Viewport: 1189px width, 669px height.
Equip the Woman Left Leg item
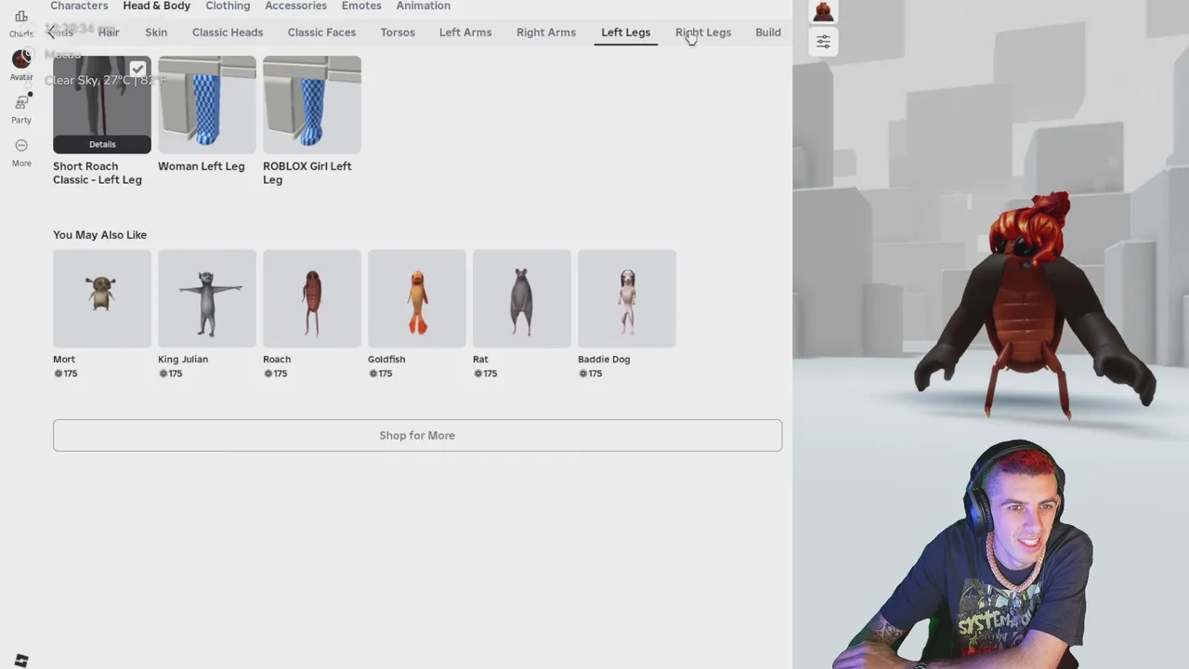pos(207,104)
